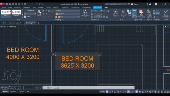Switch to Layout1 tab
This screenshot has height=96, width=170.
click(13, 92)
